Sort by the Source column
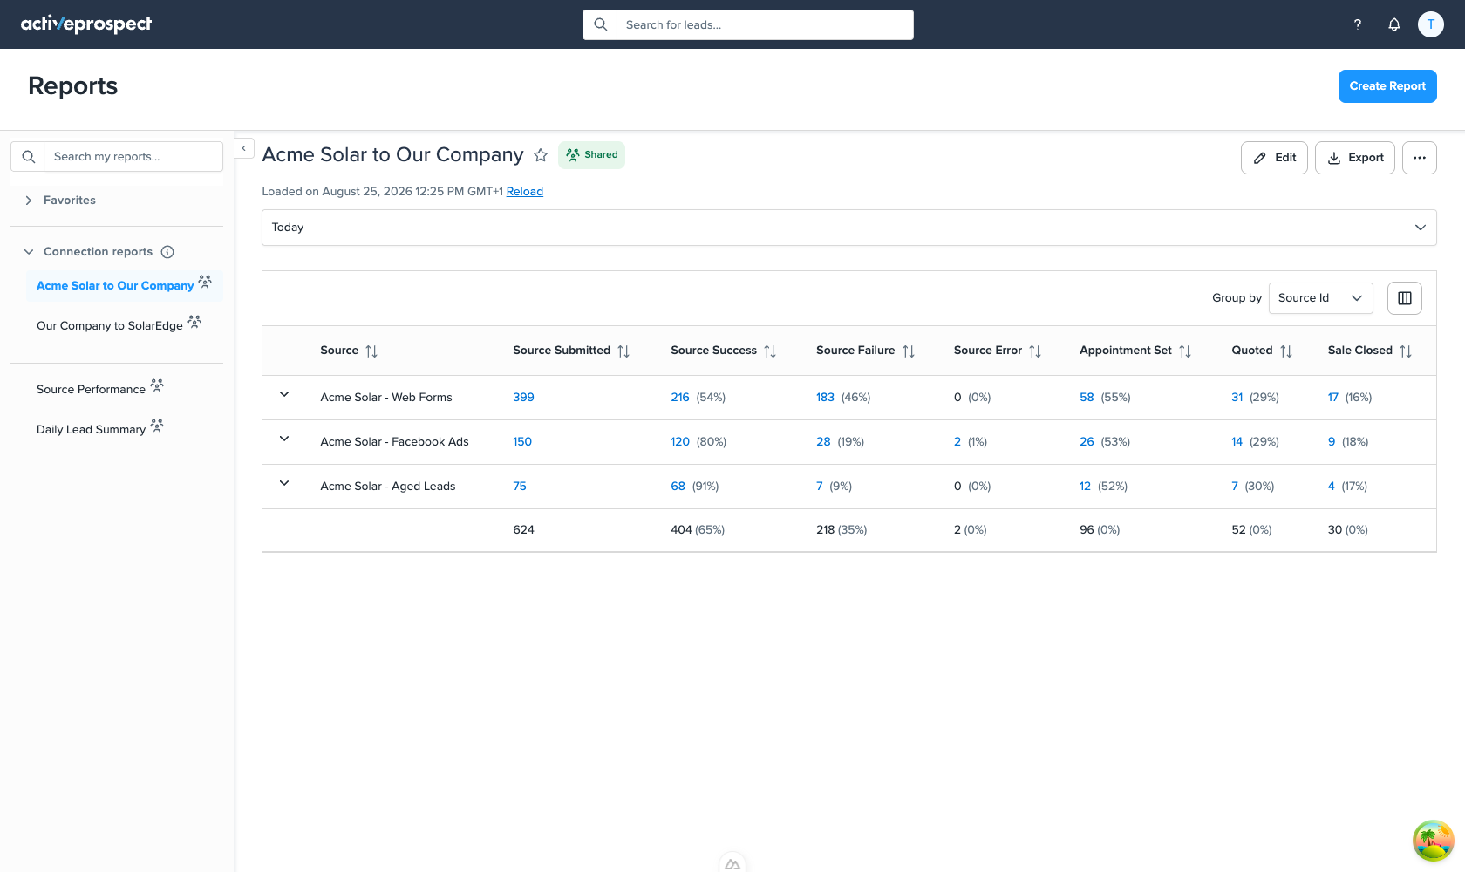The height and width of the screenshot is (872, 1465). pyautogui.click(x=371, y=351)
